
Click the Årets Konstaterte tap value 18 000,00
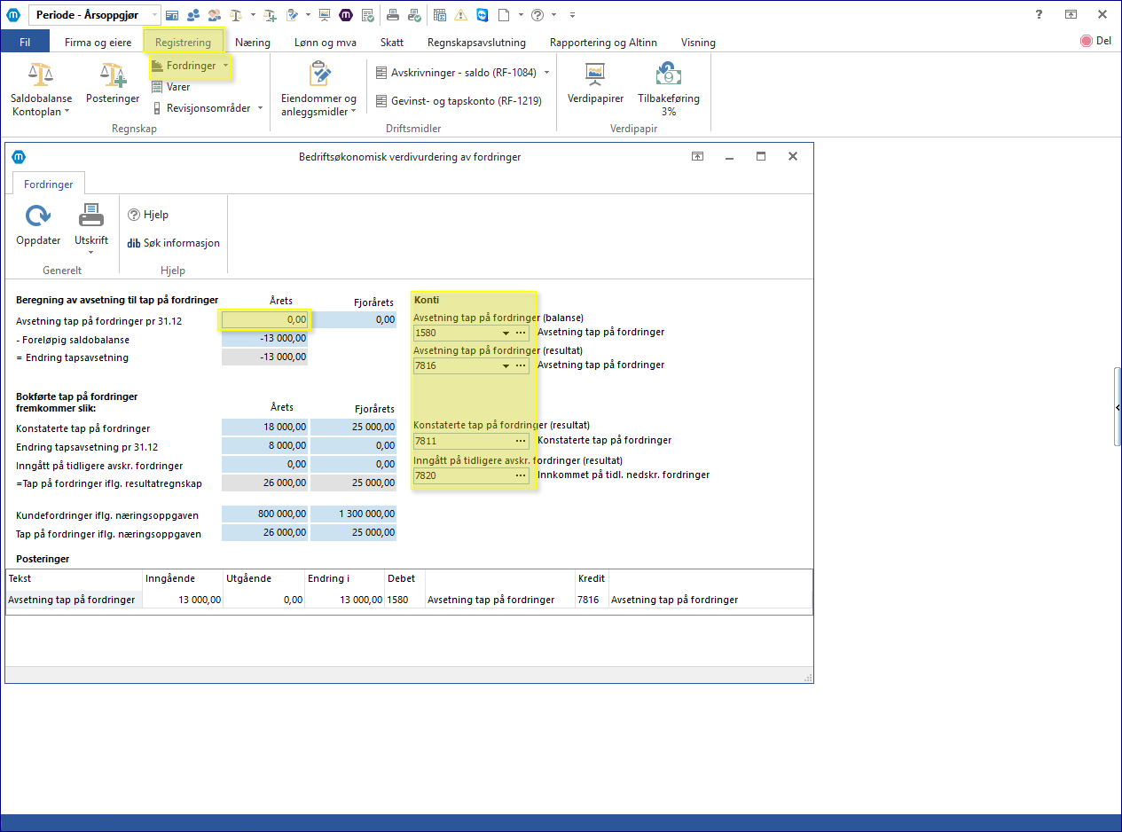[x=264, y=428]
